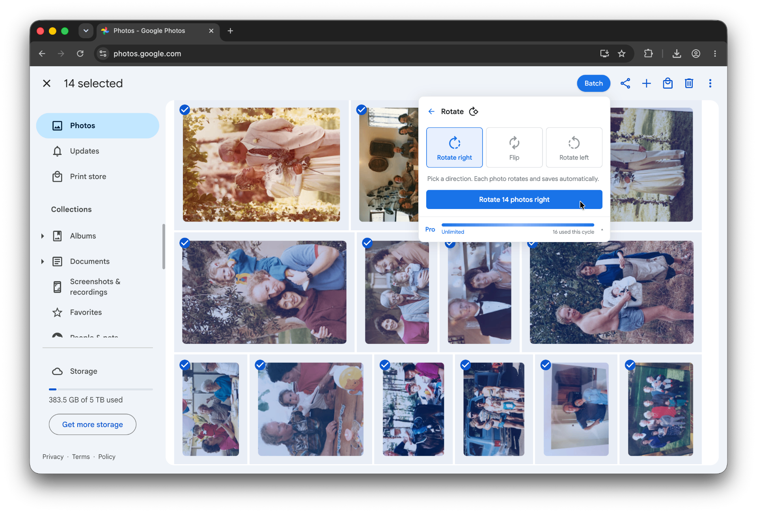Click the storage usage bar
Viewport: 757px width, 513px height.
pyautogui.click(x=101, y=389)
